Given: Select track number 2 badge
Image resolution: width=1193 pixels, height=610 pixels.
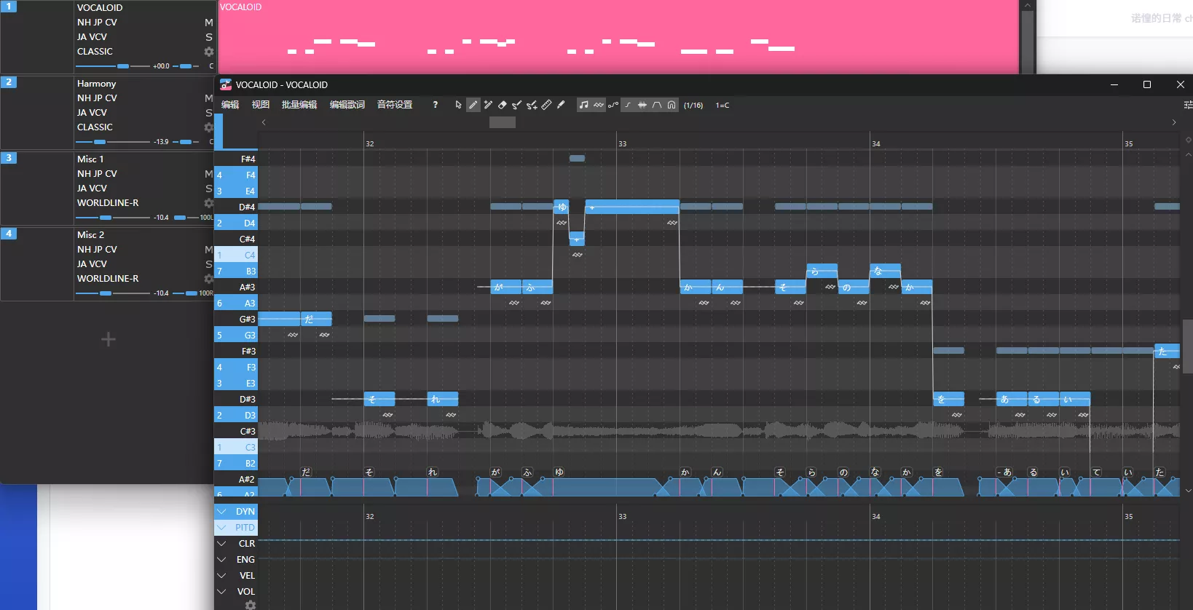Looking at the screenshot, I should pos(9,82).
